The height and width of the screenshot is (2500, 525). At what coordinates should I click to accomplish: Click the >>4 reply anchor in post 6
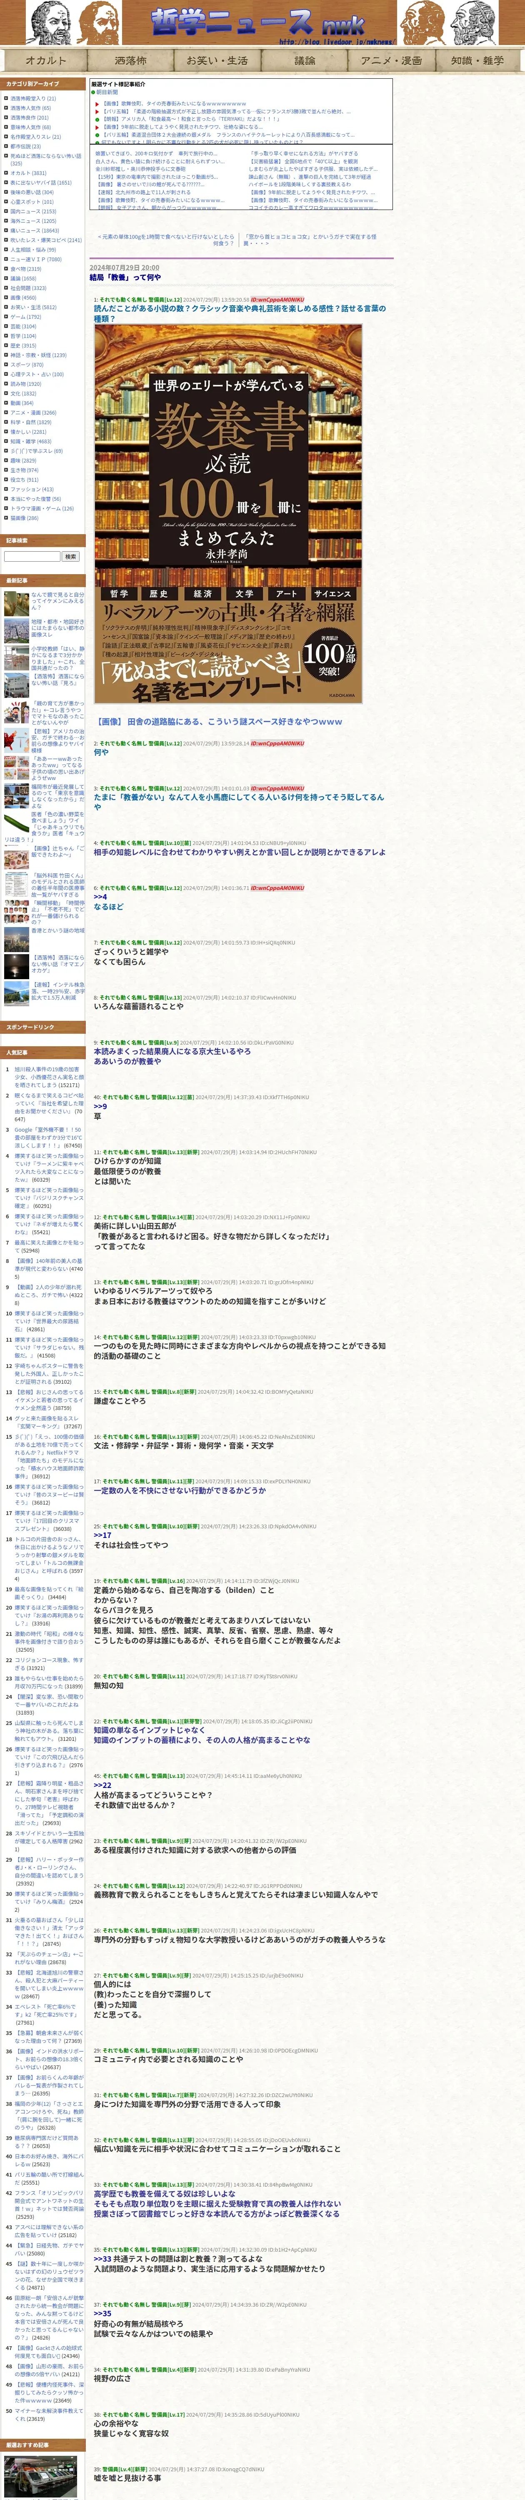[101, 897]
